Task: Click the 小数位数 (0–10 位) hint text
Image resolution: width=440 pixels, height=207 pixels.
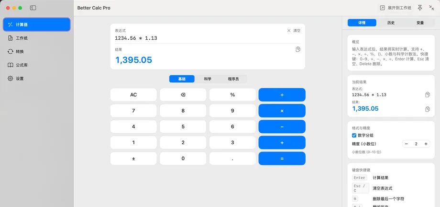Action: (366, 152)
